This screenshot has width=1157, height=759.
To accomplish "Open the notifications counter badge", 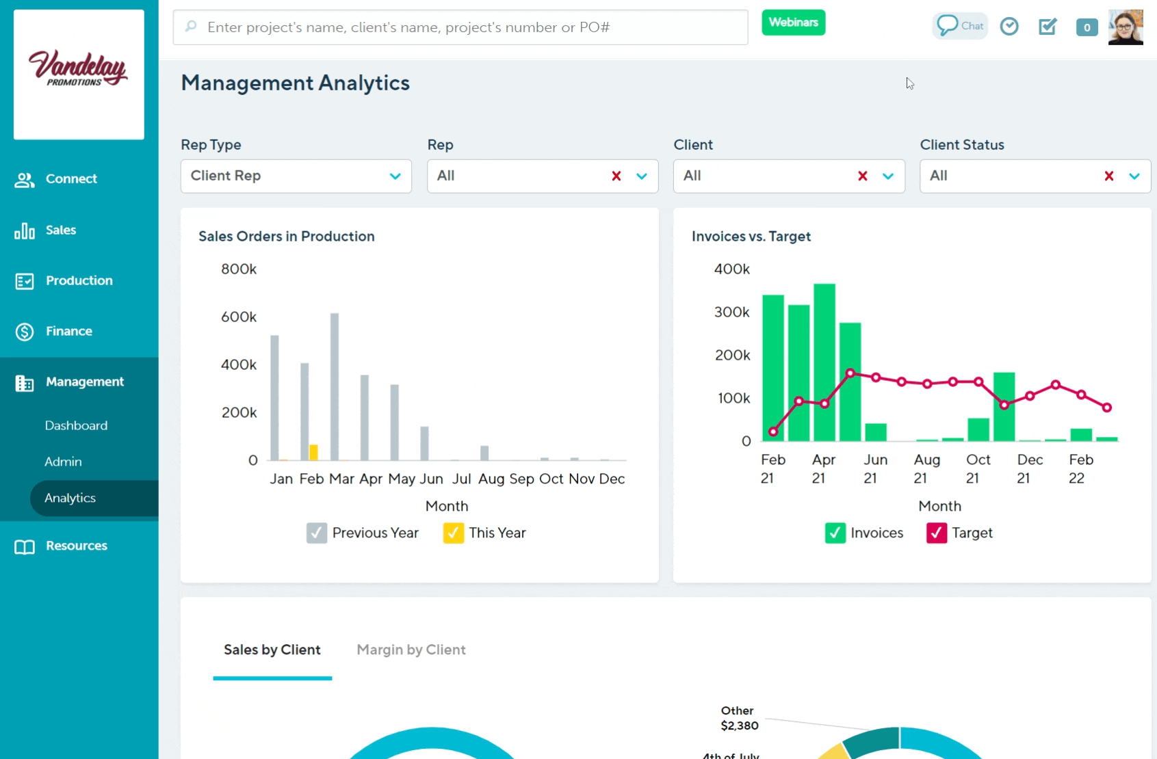I will [x=1087, y=27].
